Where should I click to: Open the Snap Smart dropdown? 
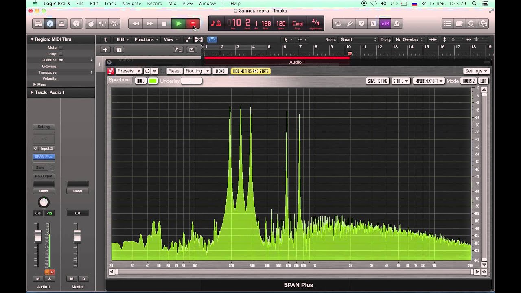358,39
